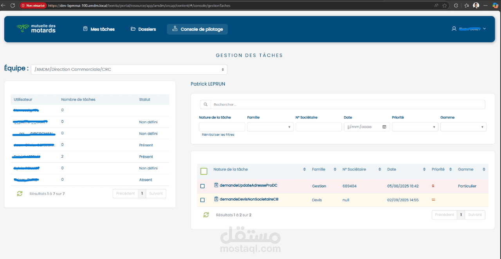Click the clipboard icon of demandeUpdateAdresseProDC

click(216, 185)
